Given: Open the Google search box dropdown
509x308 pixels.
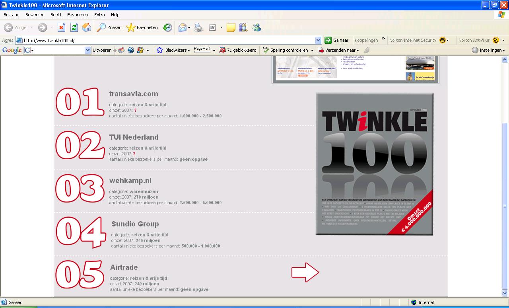Looking at the screenshot, I should point(88,50).
